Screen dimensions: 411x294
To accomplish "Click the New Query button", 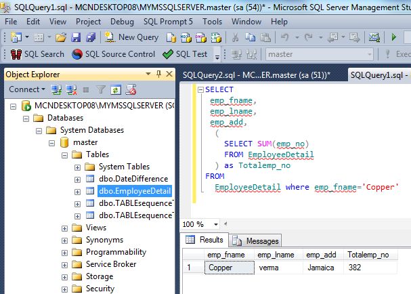I will (131, 37).
